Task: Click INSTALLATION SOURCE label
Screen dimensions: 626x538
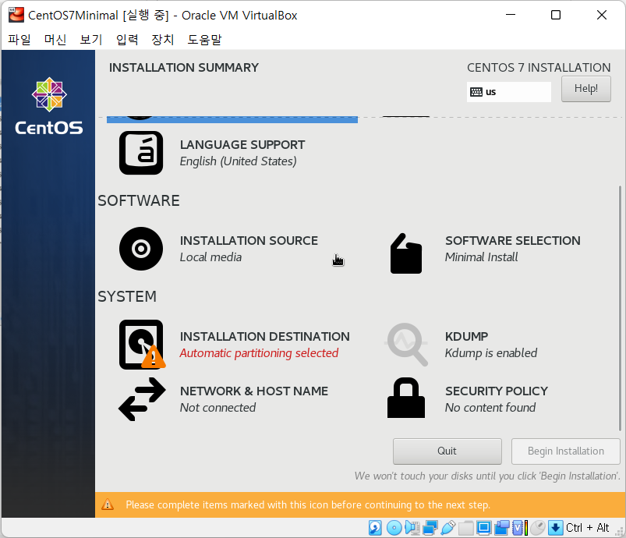Action: 249,241
